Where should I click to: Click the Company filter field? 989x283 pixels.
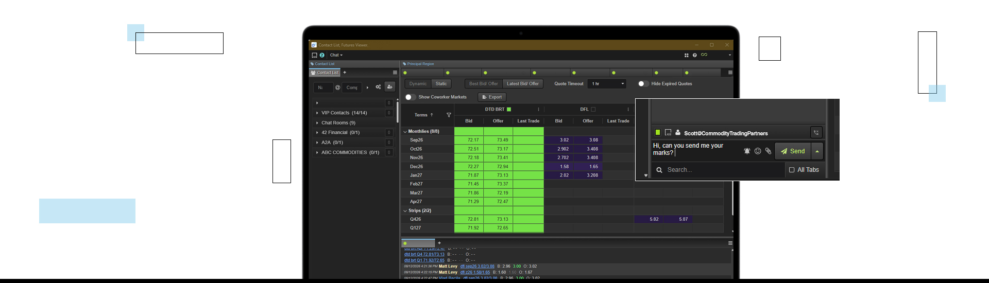click(352, 87)
